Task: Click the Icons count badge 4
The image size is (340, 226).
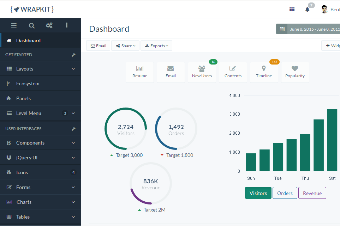Action: coord(73,172)
